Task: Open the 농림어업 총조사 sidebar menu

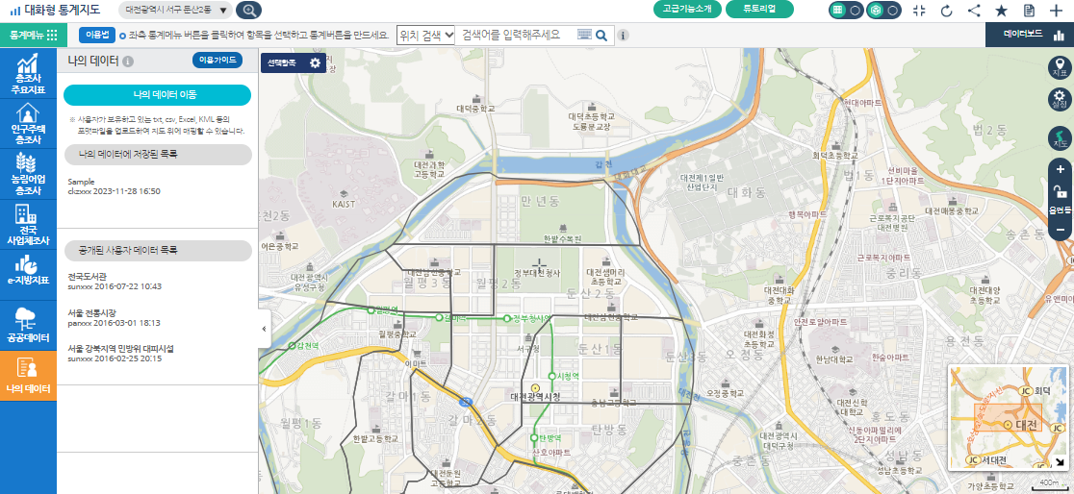Action: pyautogui.click(x=28, y=175)
